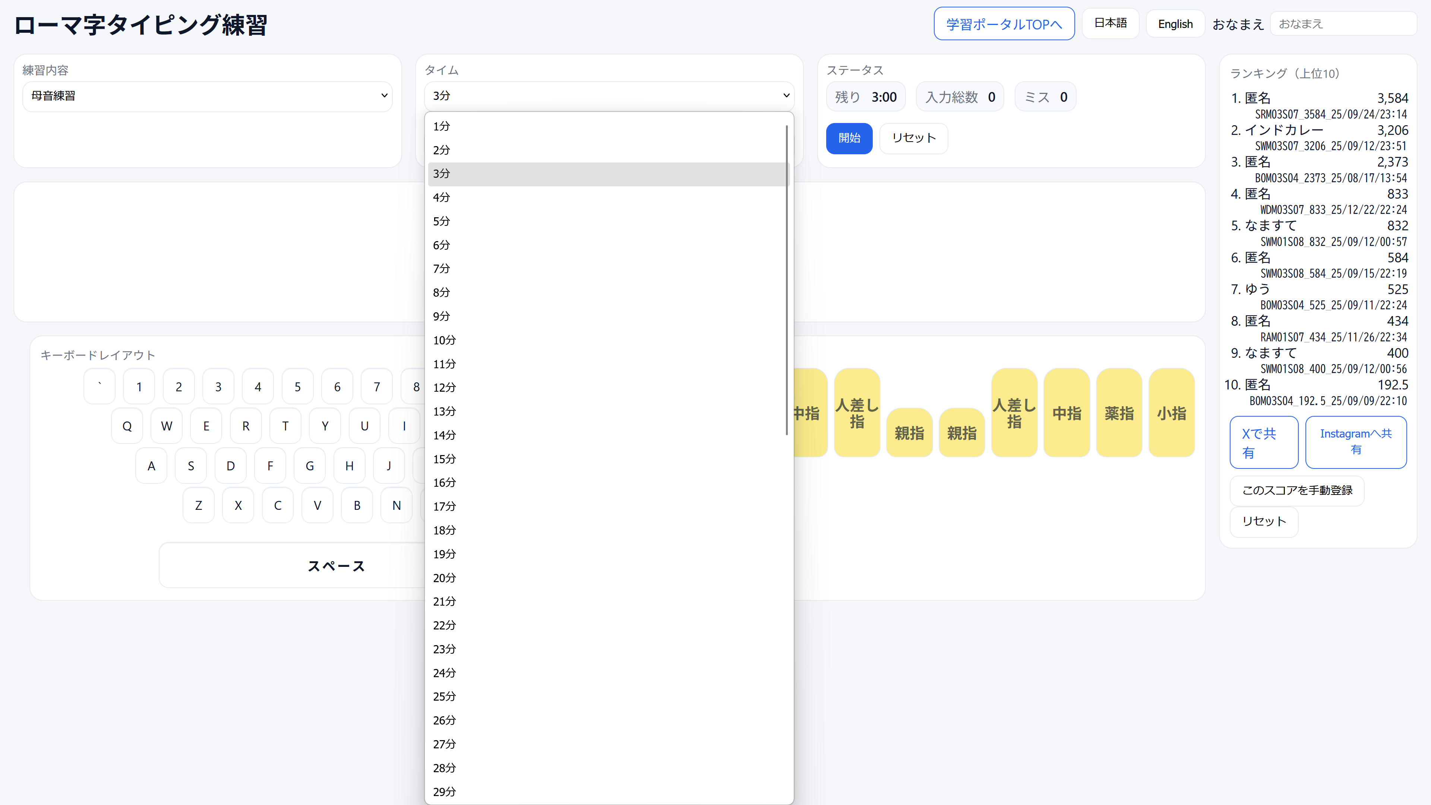Switch the language to English
Image resolution: width=1431 pixels, height=805 pixels.
[x=1175, y=24]
